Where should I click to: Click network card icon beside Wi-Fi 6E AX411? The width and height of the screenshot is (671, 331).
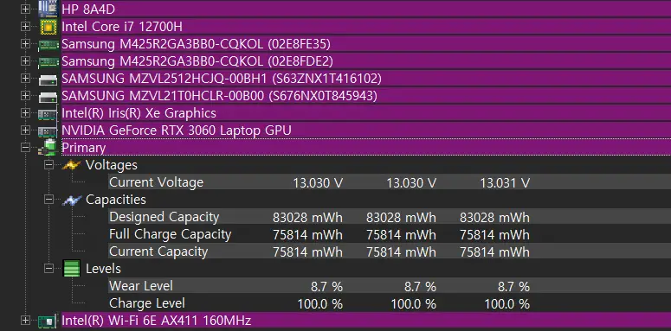click(48, 321)
